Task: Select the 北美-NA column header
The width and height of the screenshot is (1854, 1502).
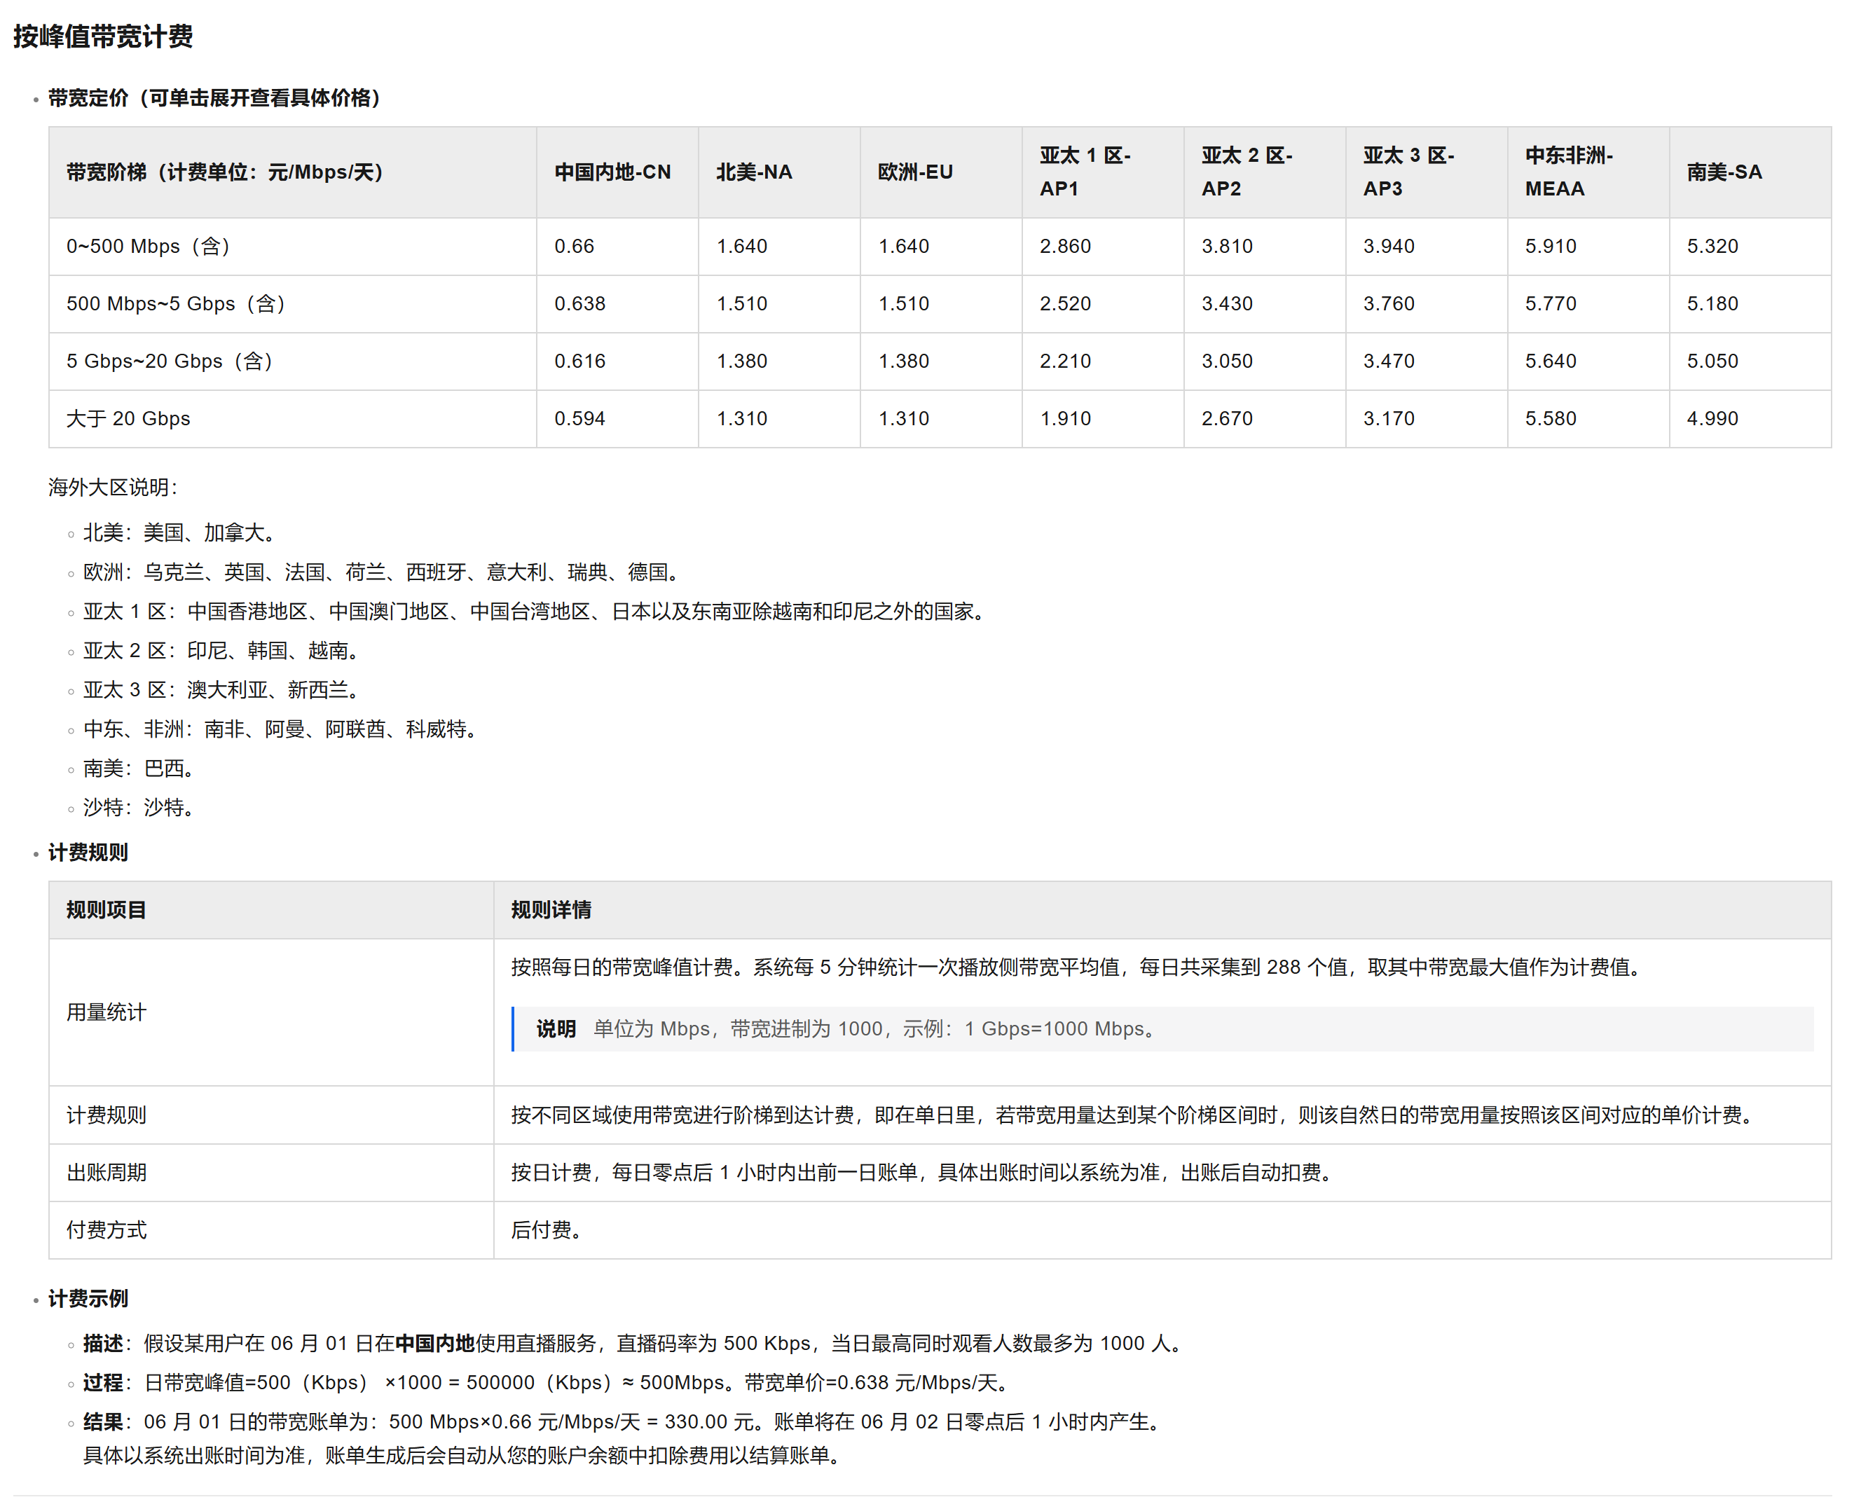Action: point(753,172)
